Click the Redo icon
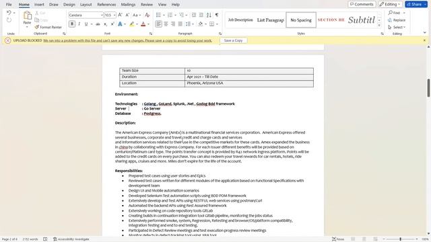 9,20
